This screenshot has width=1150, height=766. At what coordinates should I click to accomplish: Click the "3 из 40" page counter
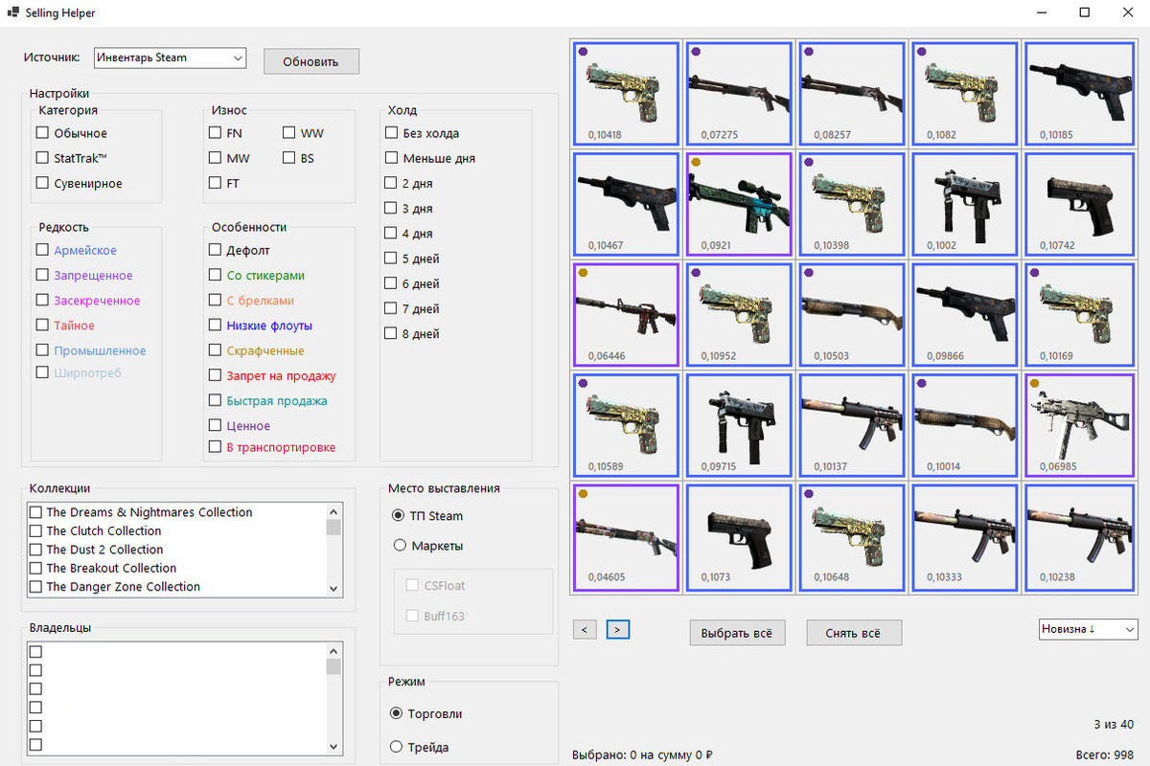point(1114,724)
